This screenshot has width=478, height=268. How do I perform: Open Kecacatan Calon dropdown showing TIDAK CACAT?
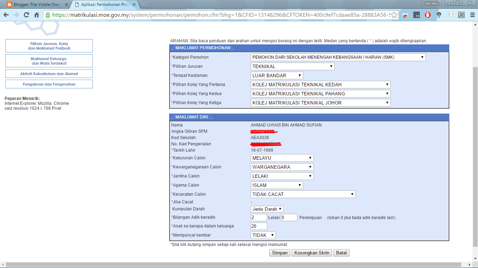coord(303,194)
